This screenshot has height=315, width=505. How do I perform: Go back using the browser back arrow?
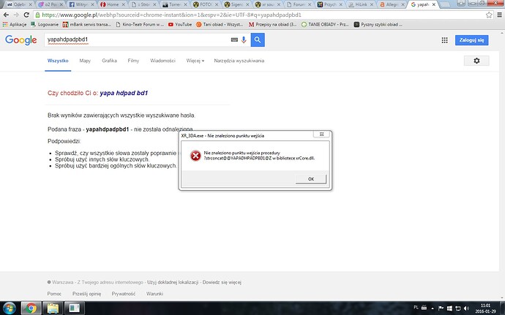click(x=7, y=14)
